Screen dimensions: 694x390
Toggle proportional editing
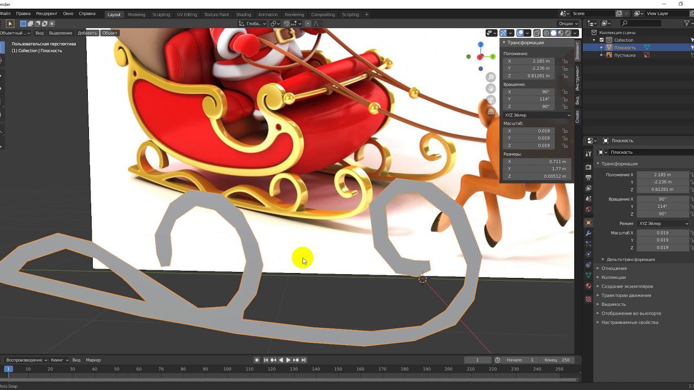pyautogui.click(x=308, y=24)
